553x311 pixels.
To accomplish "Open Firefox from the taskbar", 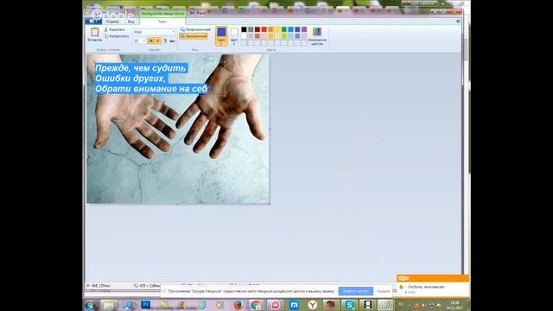I will [238, 305].
